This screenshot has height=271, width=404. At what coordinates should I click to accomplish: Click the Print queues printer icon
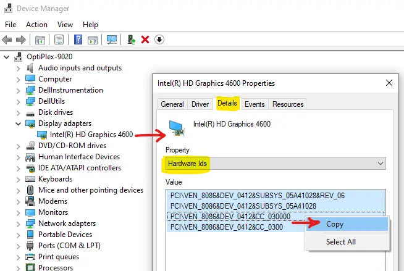coord(30,257)
